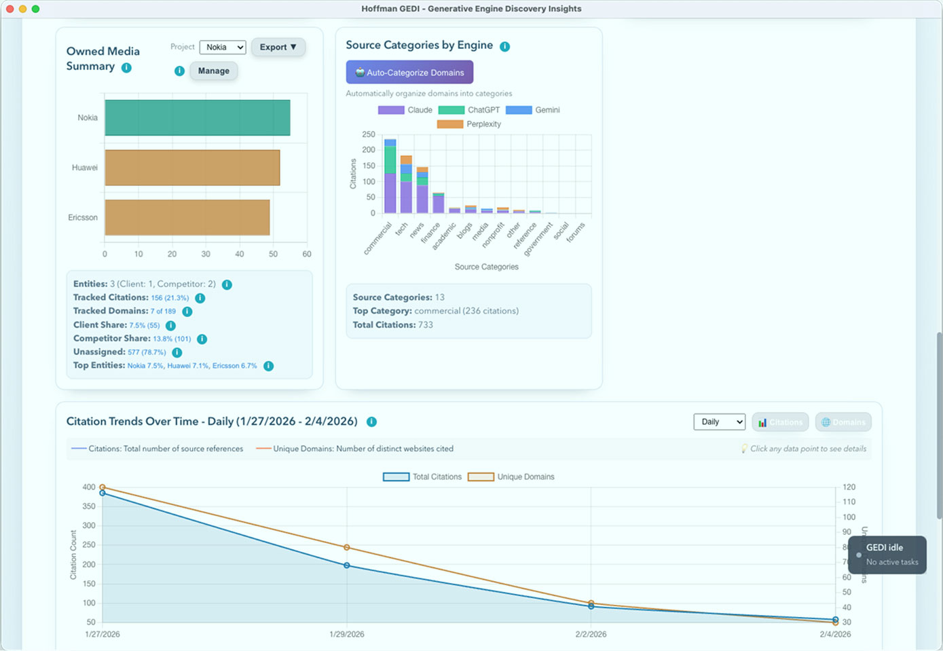
Task: Click the lightbulb hint icon
Action: click(744, 449)
